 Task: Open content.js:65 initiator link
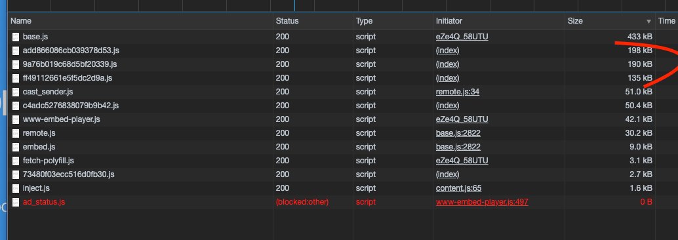coord(458,189)
